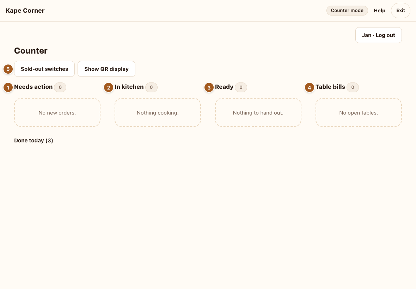The width and height of the screenshot is (416, 289).
Task: Click the "No open tables." placeholder
Action: click(359, 113)
